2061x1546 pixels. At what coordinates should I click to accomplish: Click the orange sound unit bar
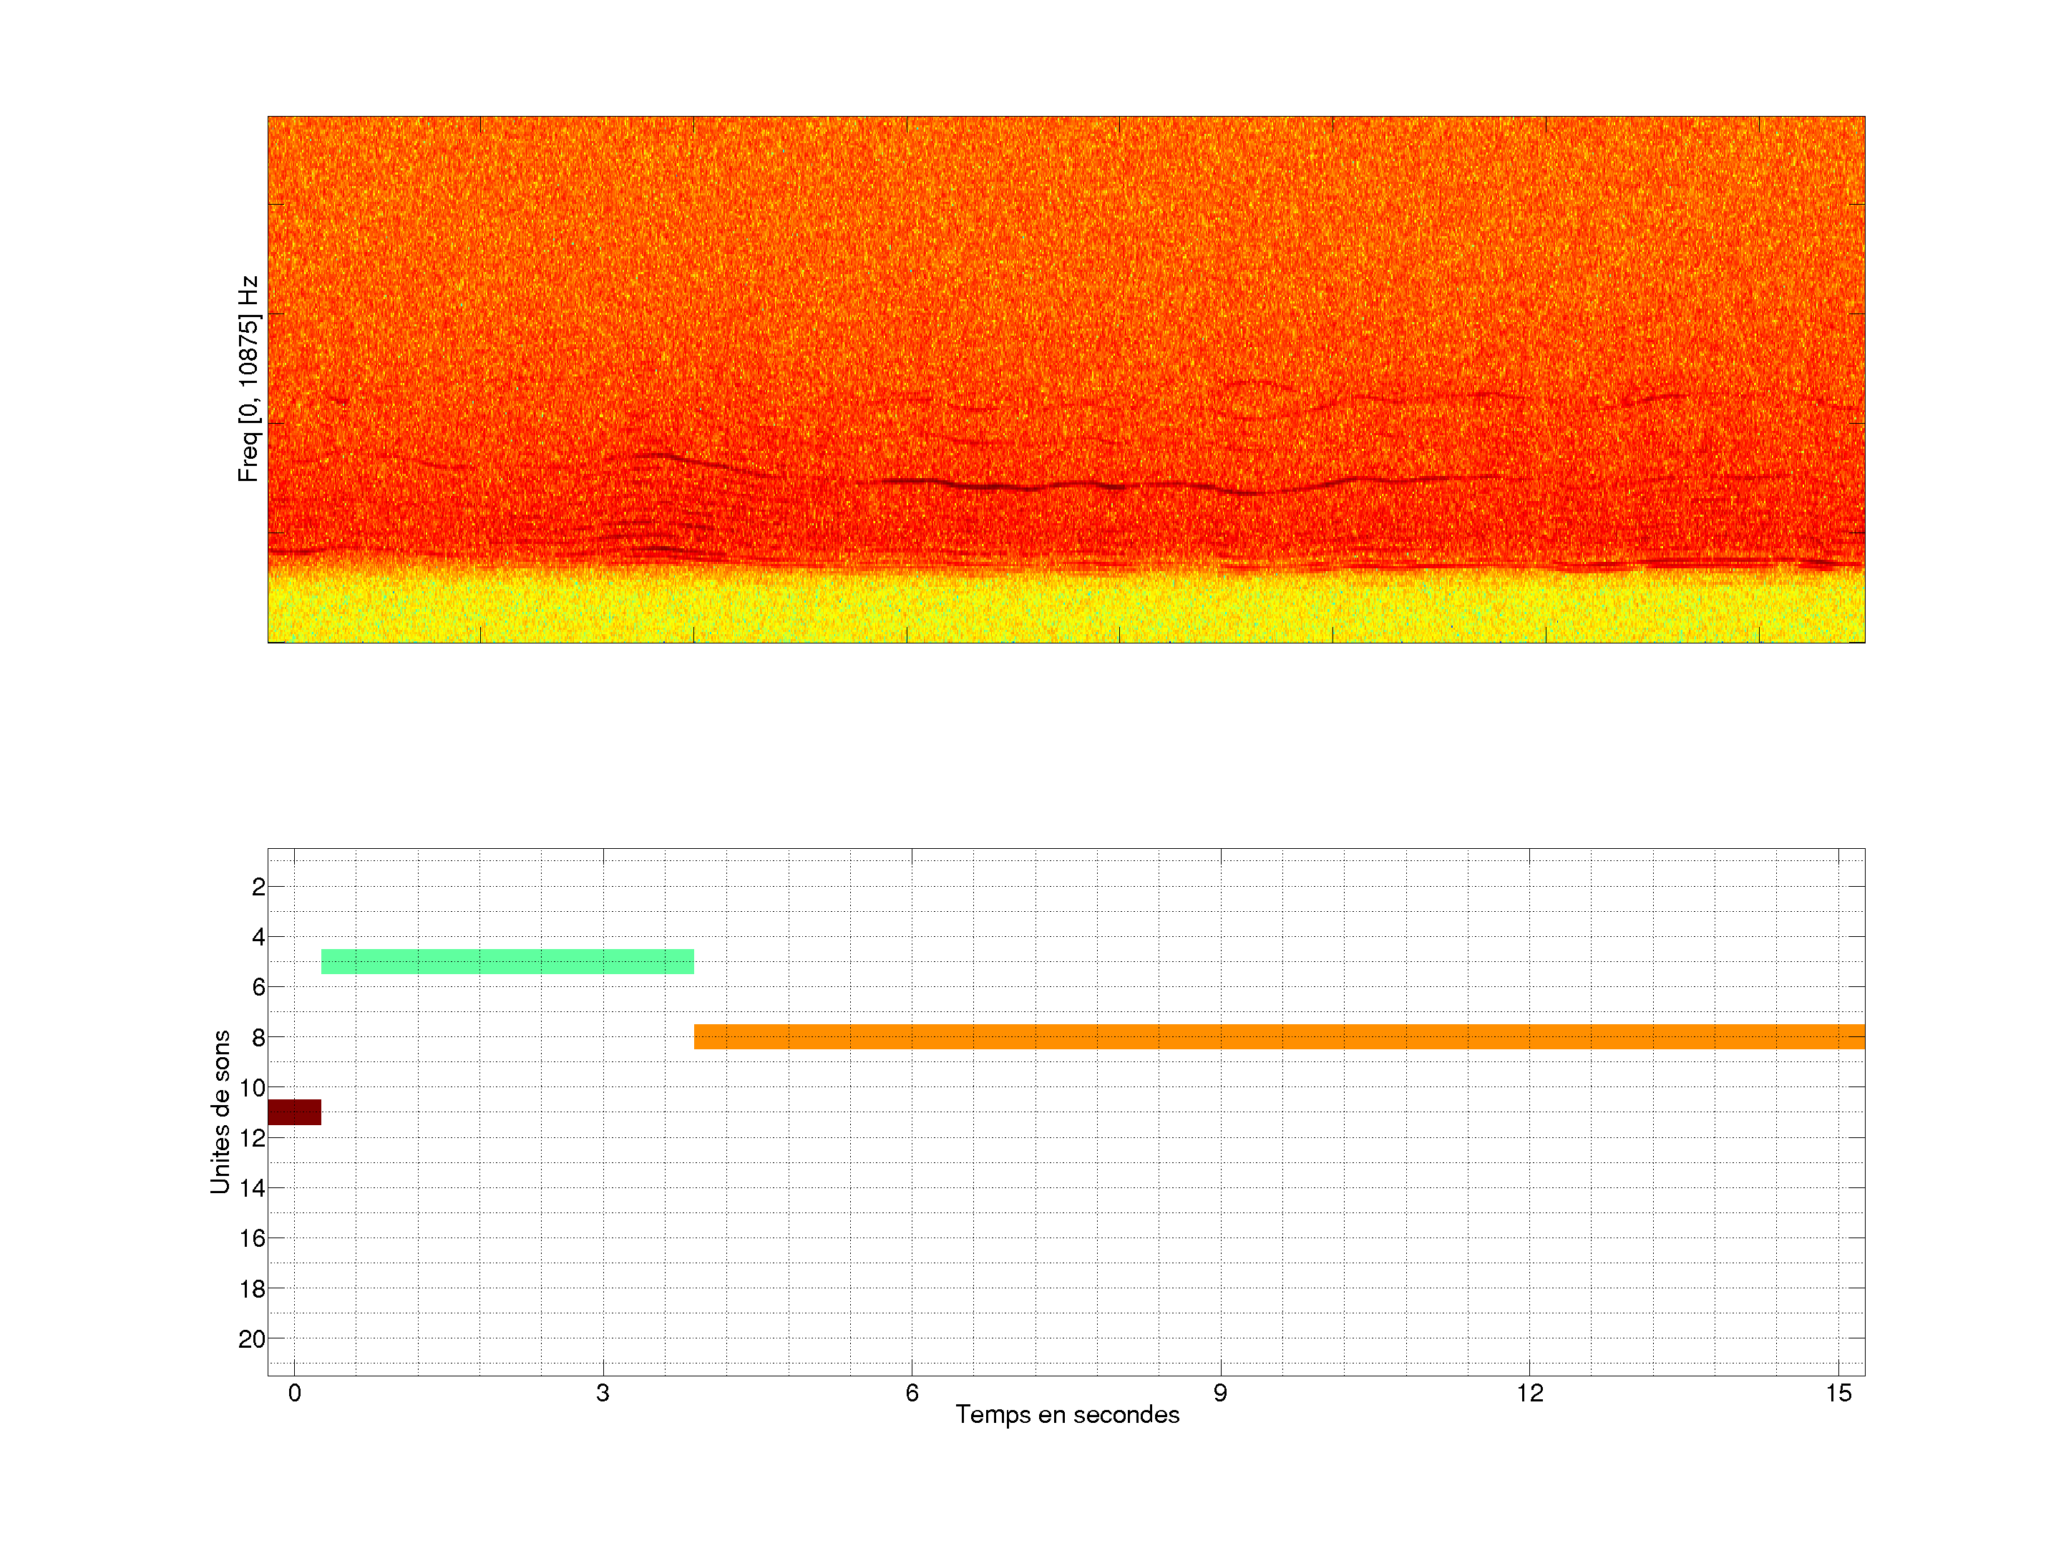pyautogui.click(x=1278, y=1036)
